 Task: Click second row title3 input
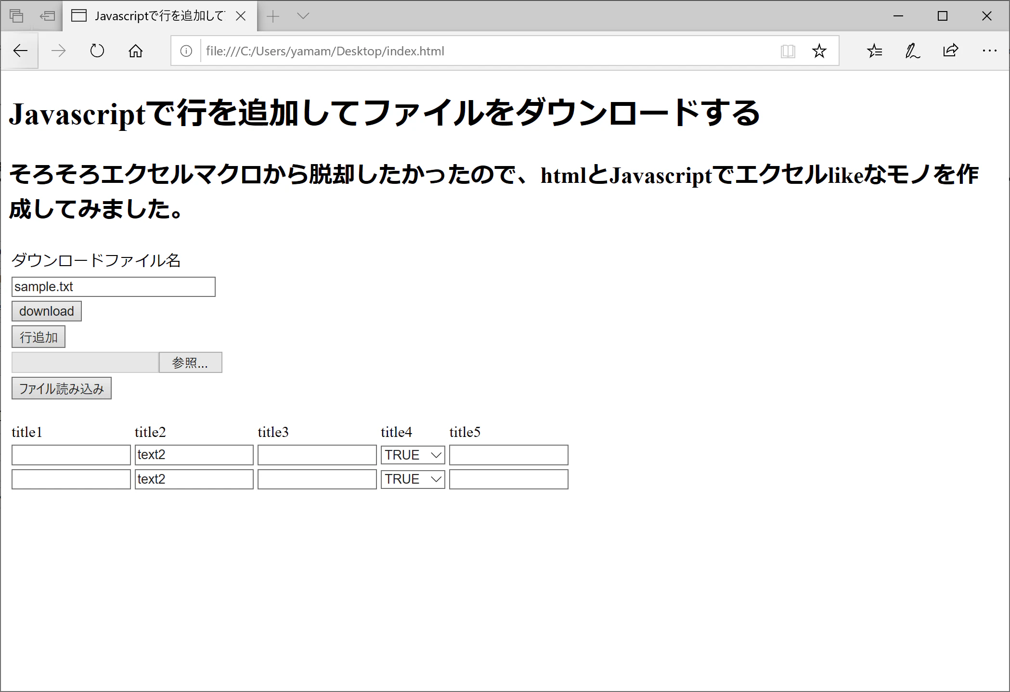[317, 479]
